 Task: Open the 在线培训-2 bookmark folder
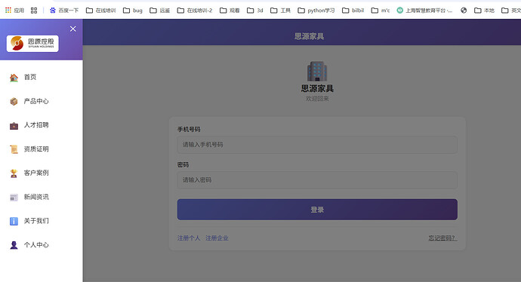click(195, 11)
